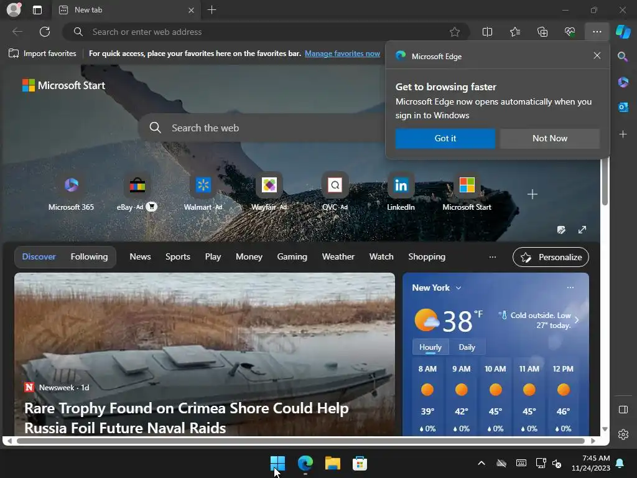Click the Personalize button

click(x=551, y=257)
